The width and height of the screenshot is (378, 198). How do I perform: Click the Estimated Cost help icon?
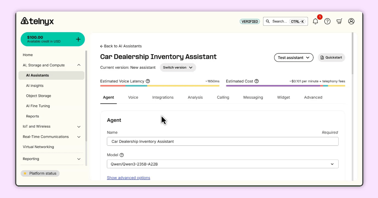(257, 81)
